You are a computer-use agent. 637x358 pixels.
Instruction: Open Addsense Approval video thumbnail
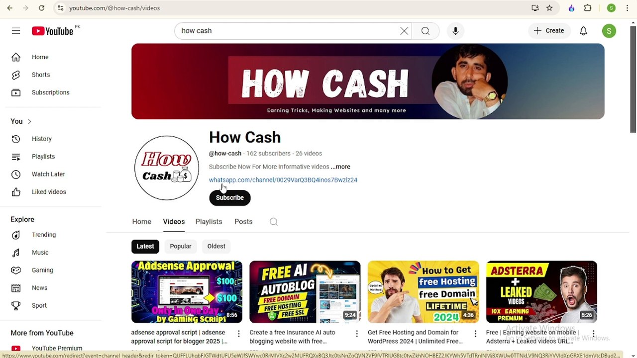click(x=187, y=292)
